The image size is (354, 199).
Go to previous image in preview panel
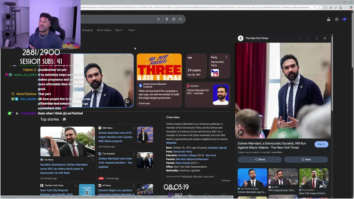coord(300,38)
